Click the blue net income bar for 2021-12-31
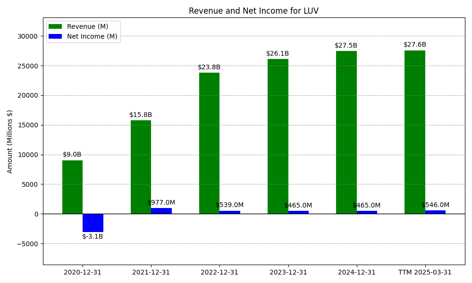The height and width of the screenshot is (283, 472). [x=161, y=211]
